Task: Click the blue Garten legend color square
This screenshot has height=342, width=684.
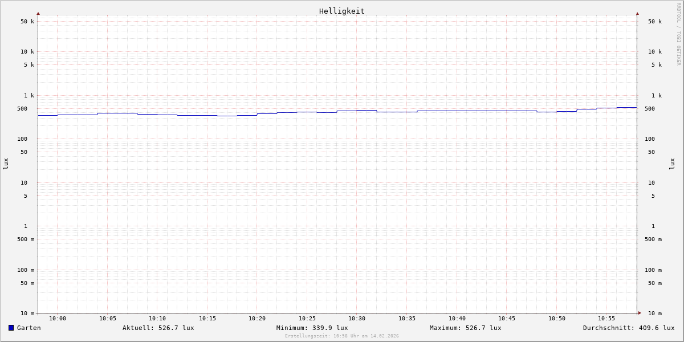Action: tap(11, 328)
